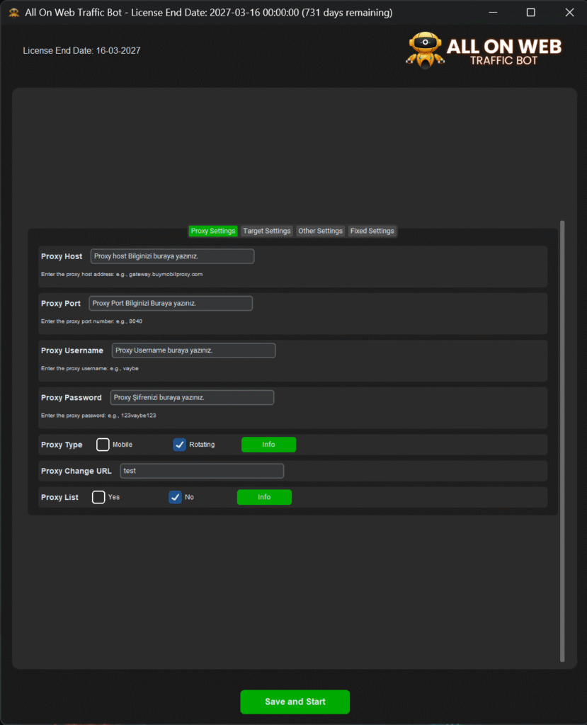Switch to the Proxy Settings tab

tap(213, 231)
